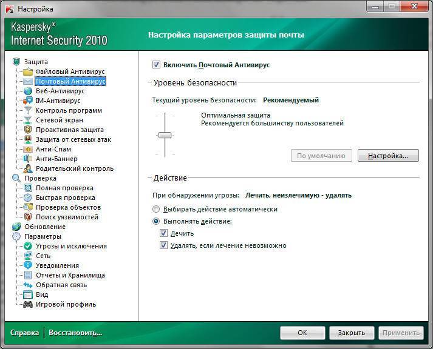This screenshot has width=433, height=349.
Task: Click the Файловый Антивирус folder icon
Action: (27, 71)
